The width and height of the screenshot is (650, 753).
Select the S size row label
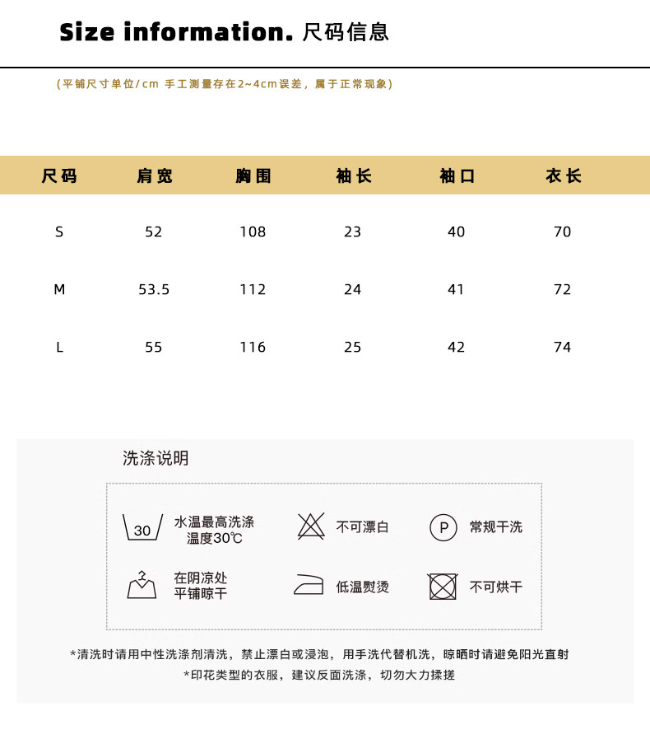[59, 232]
